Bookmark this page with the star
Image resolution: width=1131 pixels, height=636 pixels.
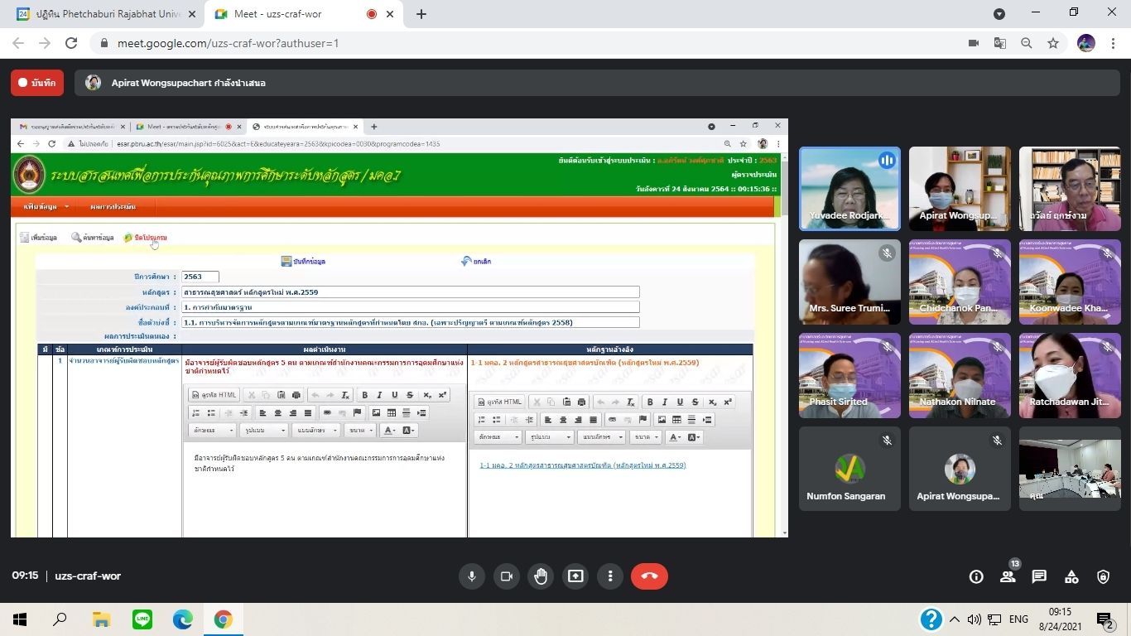[x=1053, y=43]
